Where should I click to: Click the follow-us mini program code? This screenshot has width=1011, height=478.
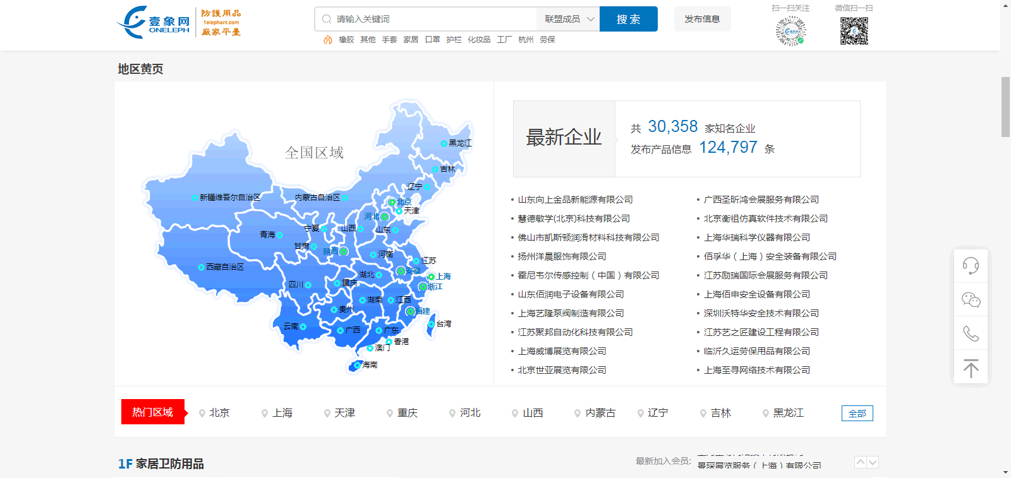(x=790, y=31)
